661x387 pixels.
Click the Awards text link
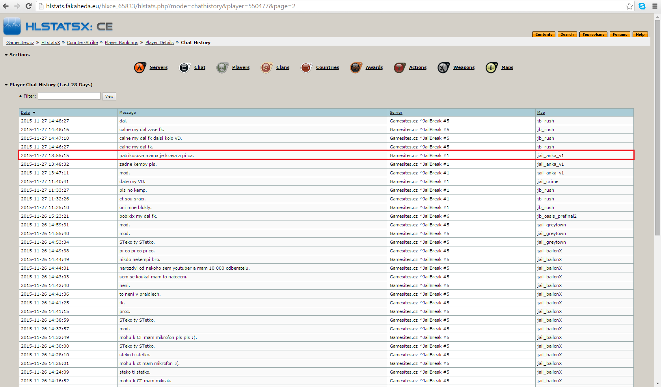point(374,67)
